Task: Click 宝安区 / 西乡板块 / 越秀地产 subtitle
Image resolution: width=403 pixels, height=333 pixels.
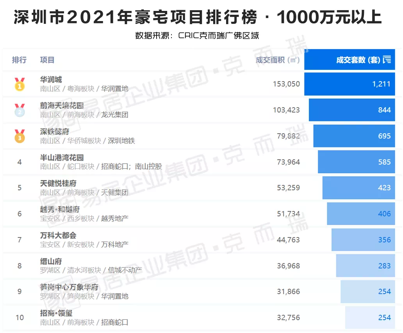Action: tap(84, 218)
